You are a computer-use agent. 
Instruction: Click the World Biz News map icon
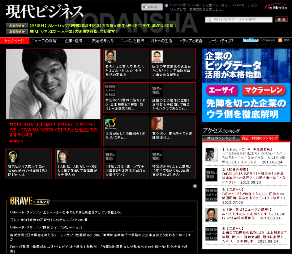(110, 124)
